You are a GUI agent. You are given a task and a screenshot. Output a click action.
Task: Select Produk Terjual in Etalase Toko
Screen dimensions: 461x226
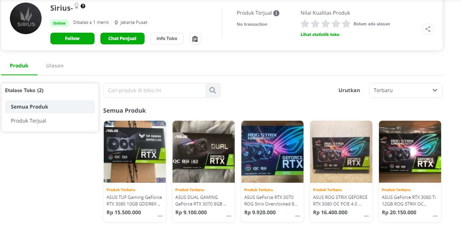click(29, 121)
